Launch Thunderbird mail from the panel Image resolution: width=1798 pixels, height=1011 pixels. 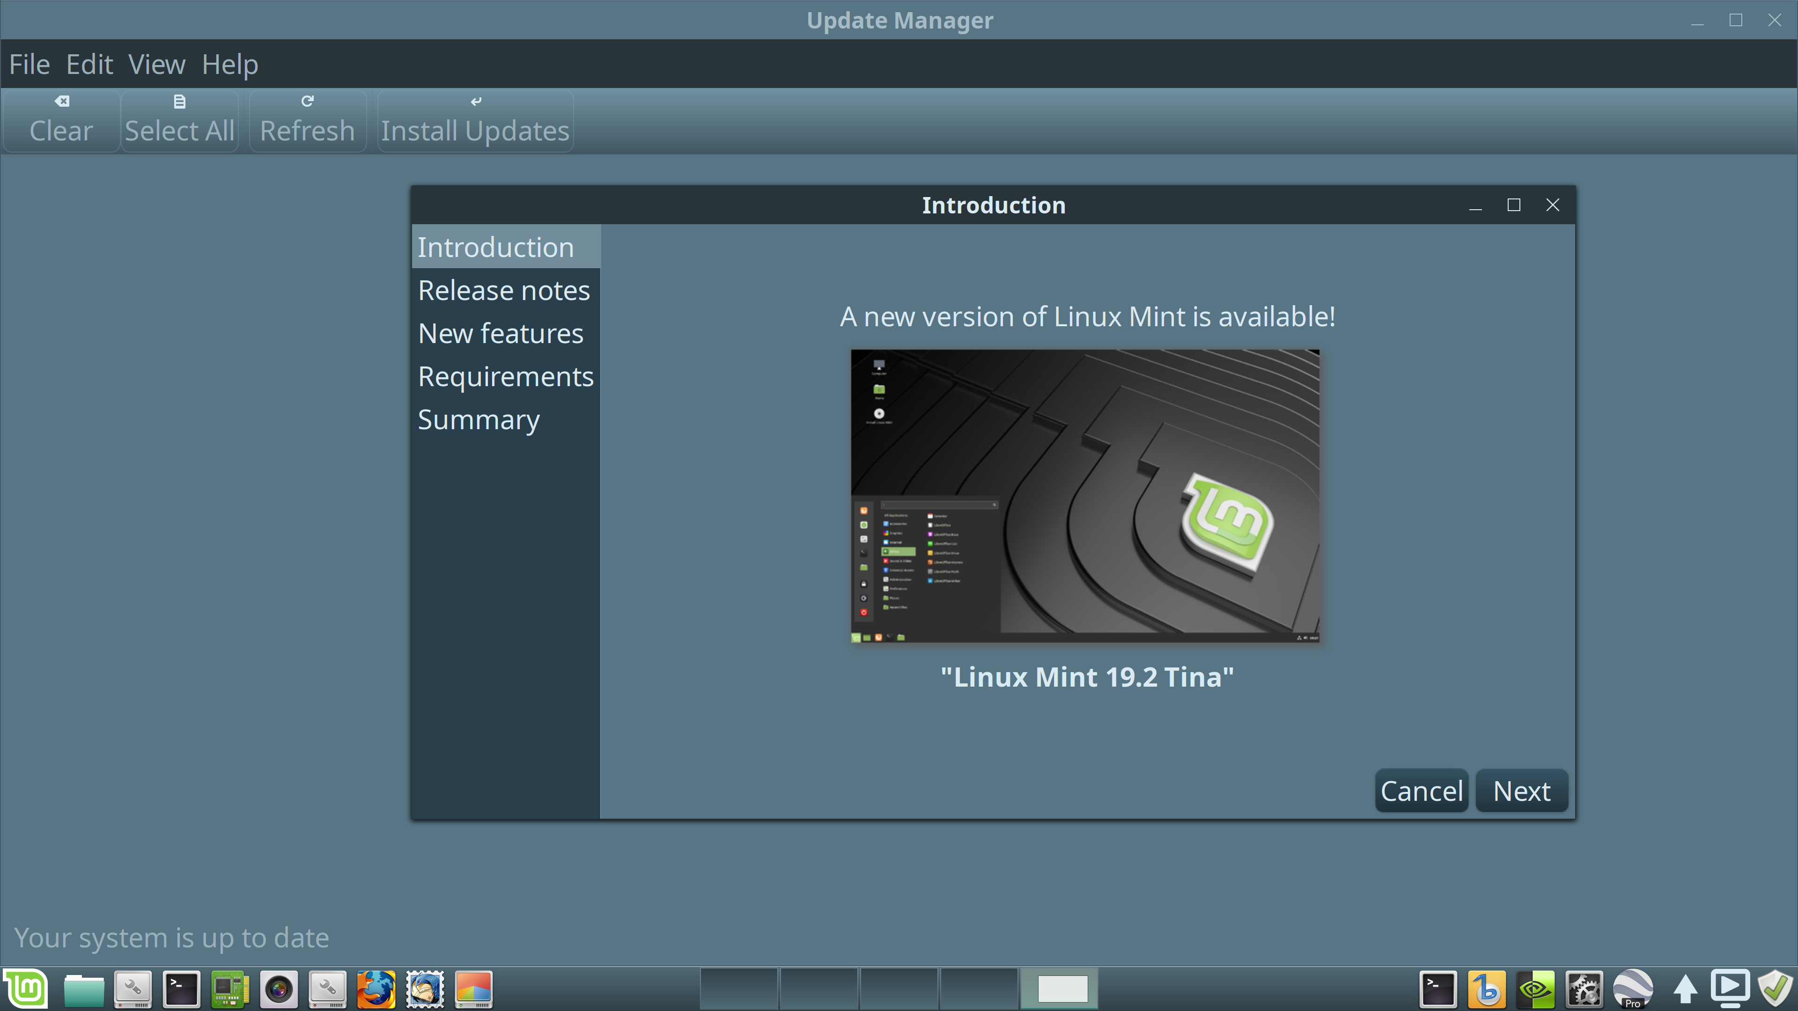[425, 989]
